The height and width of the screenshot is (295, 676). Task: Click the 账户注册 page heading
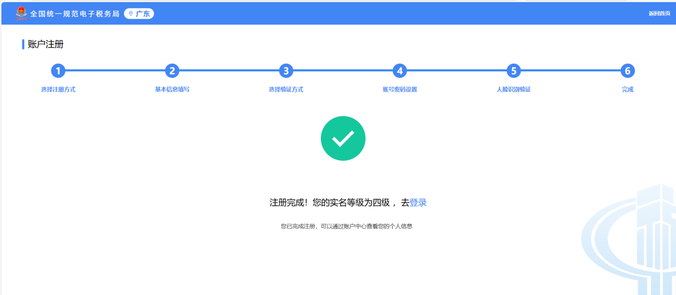[x=45, y=44]
